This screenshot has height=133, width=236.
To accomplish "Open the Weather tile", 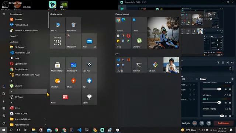I will tap(58, 81).
